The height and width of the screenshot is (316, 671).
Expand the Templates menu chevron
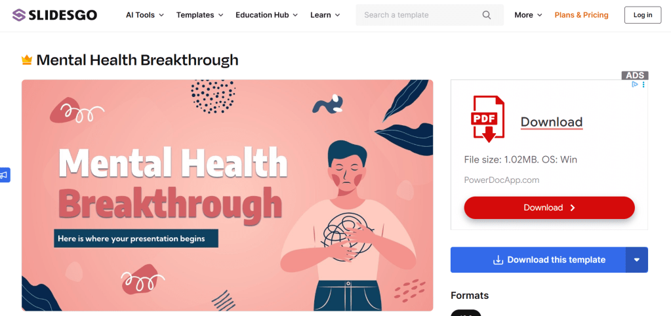point(221,15)
